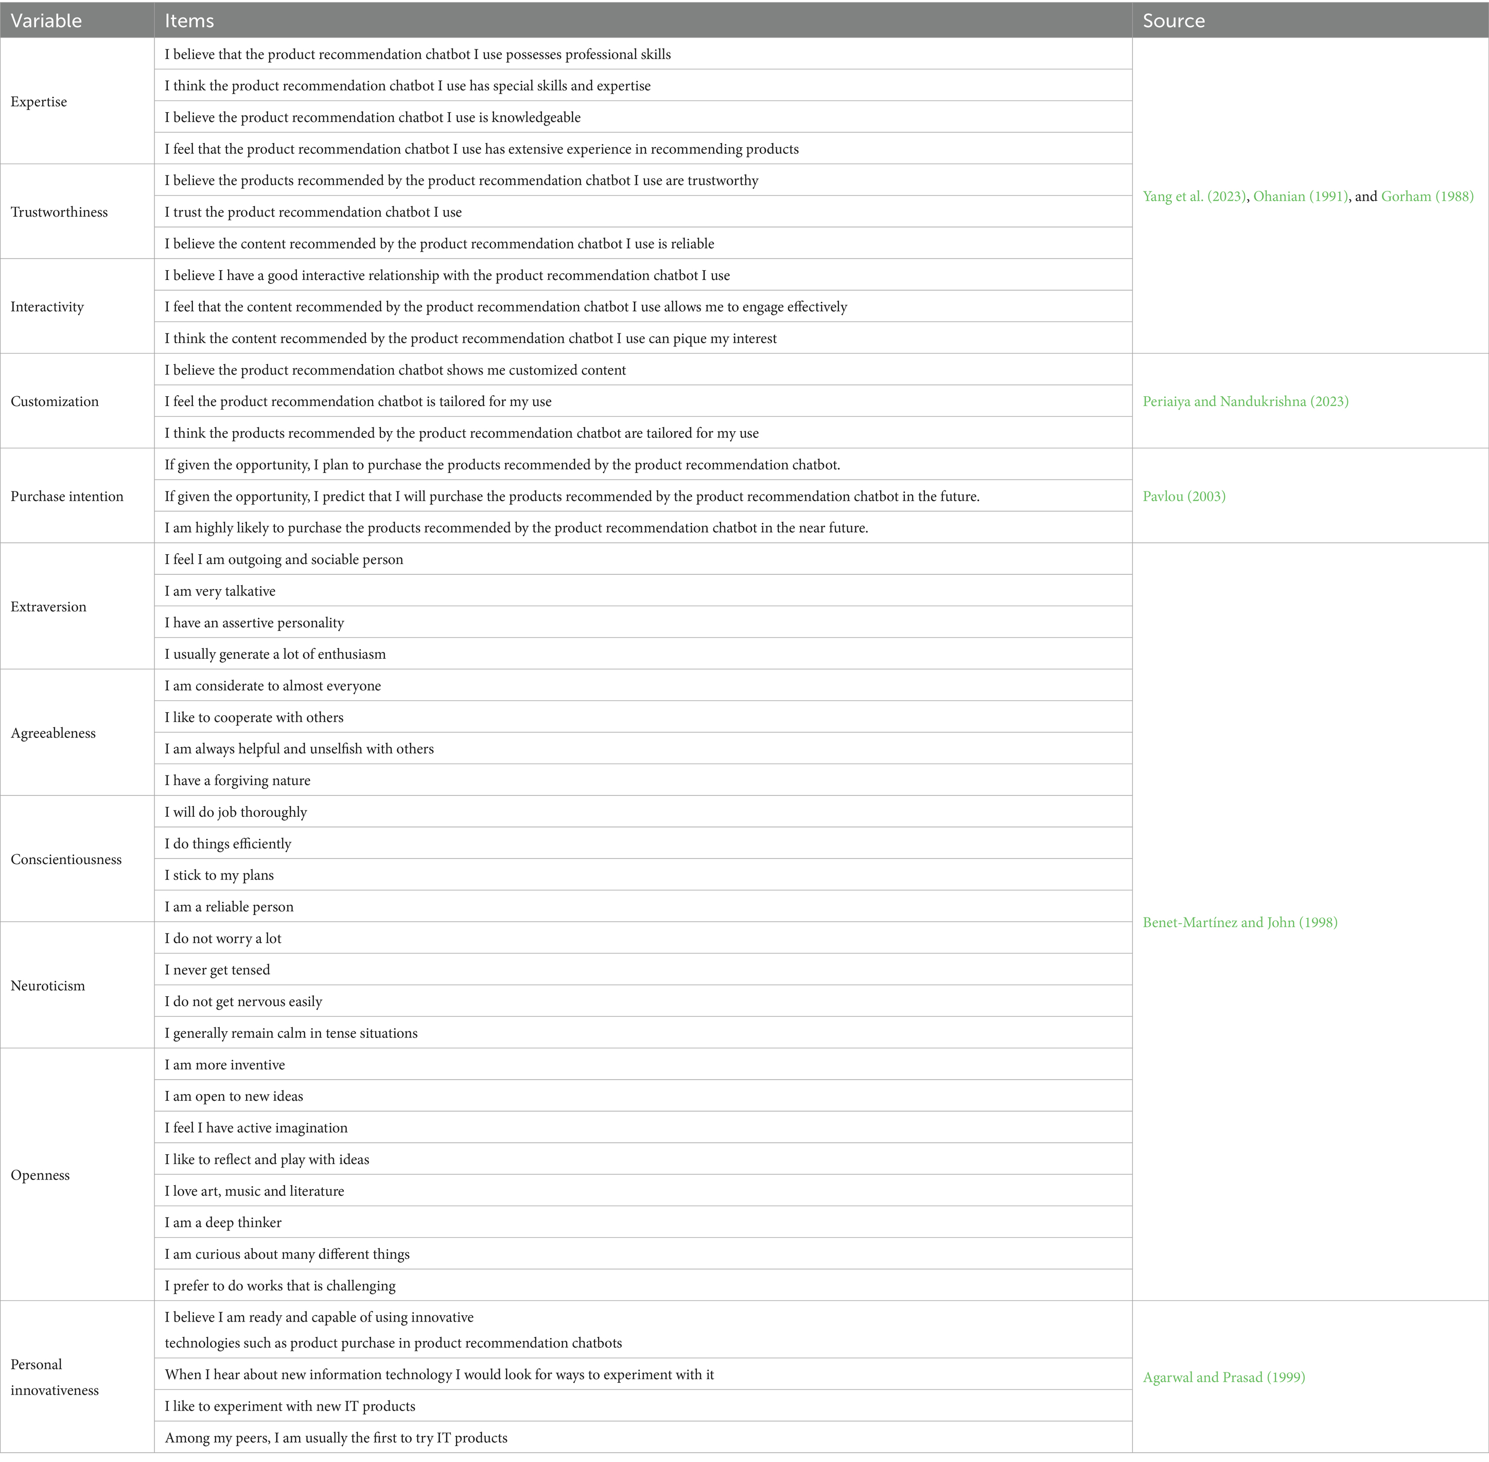The image size is (1489, 1462).
Task: Click item 'content recommended is reliable'
Action: (643, 243)
